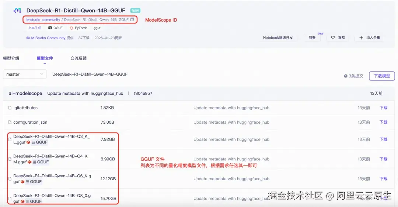398x207 pixels.
Task: Download the 7.92GB Q3_K_L gguf file
Action: pyautogui.click(x=383, y=139)
